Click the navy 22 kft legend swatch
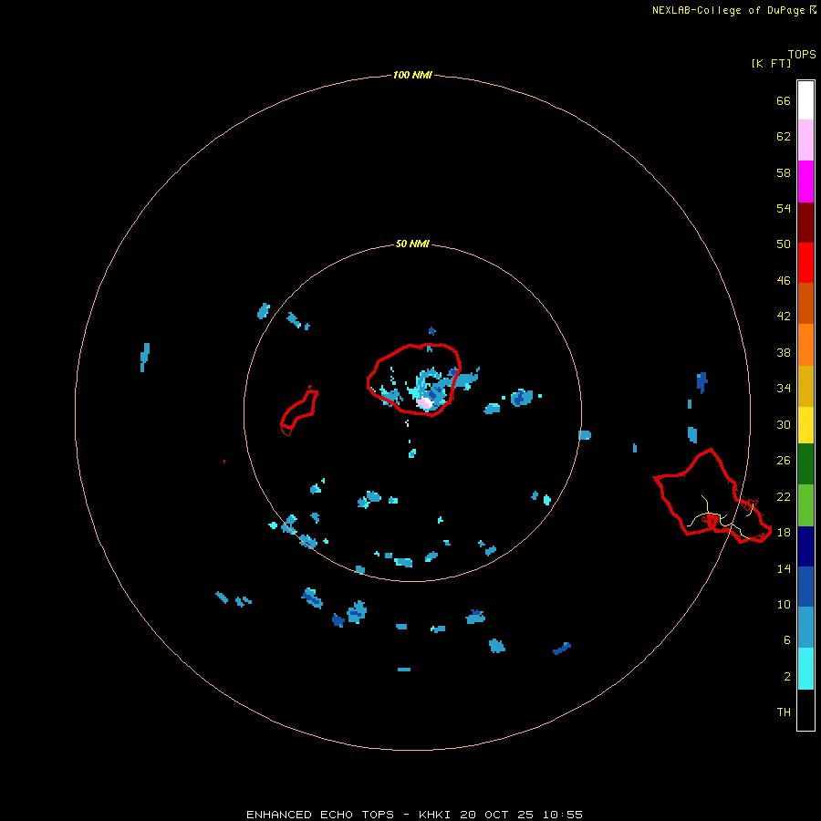This screenshot has width=821, height=821. 805,546
